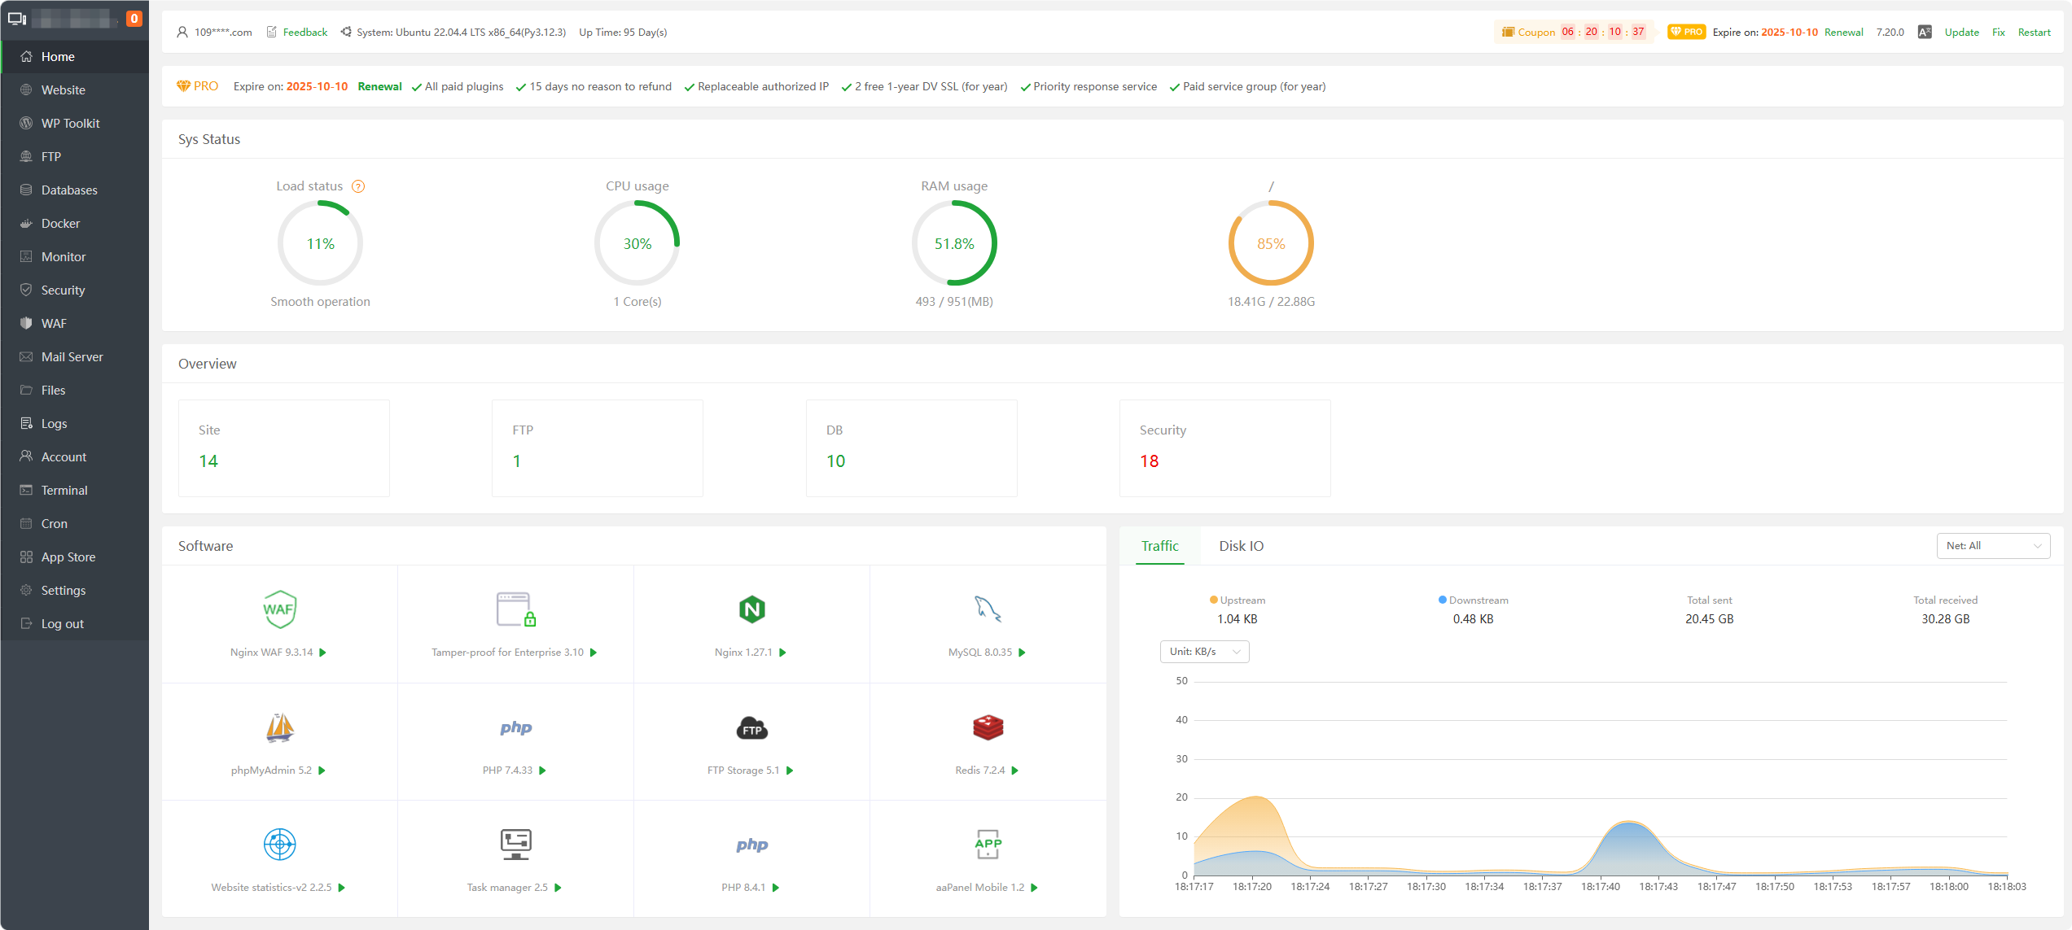2072x930 pixels.
Task: Open Website in the sidebar
Action: coord(75,90)
